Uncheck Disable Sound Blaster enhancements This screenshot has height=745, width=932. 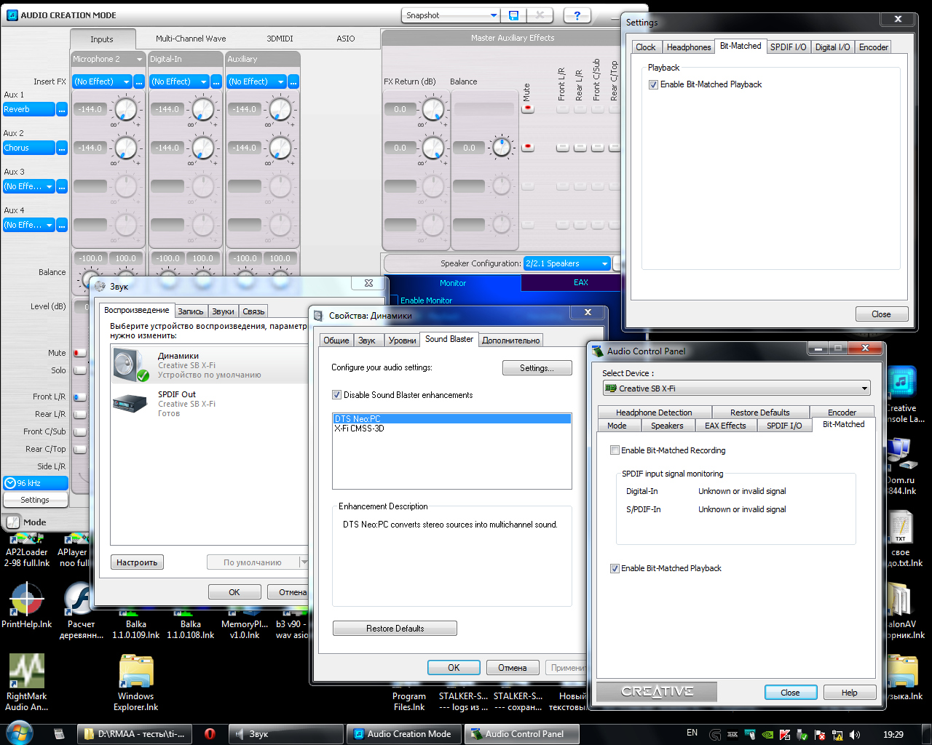coord(336,395)
